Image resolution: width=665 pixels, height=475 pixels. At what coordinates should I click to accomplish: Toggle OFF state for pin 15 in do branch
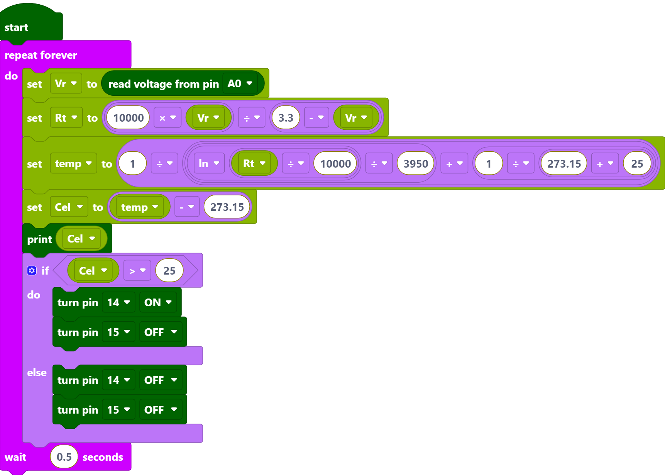(161, 332)
